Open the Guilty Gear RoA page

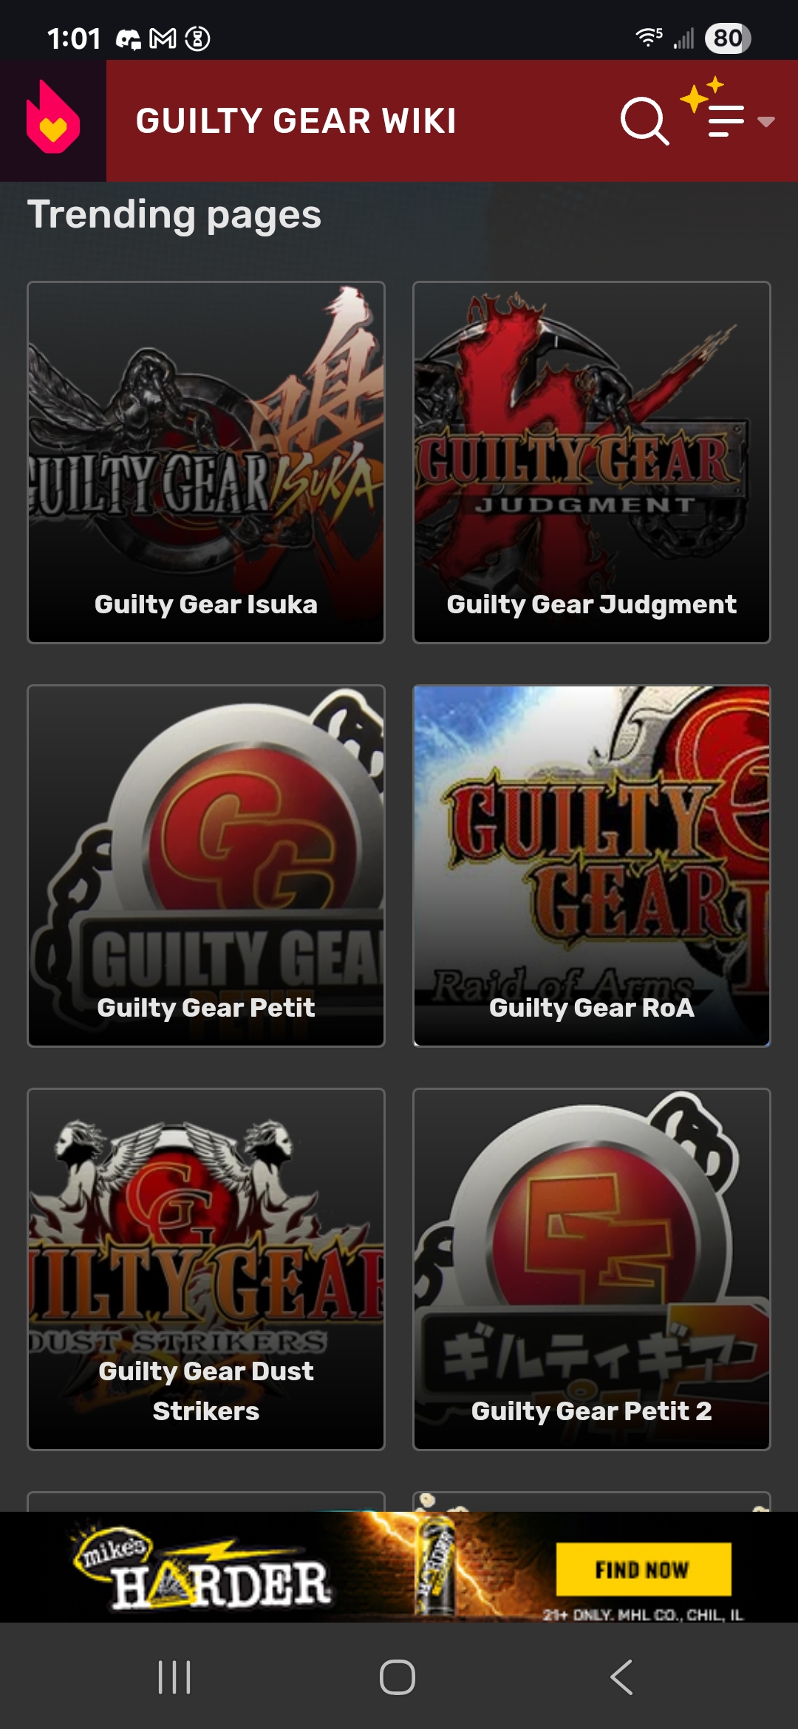[592, 866]
